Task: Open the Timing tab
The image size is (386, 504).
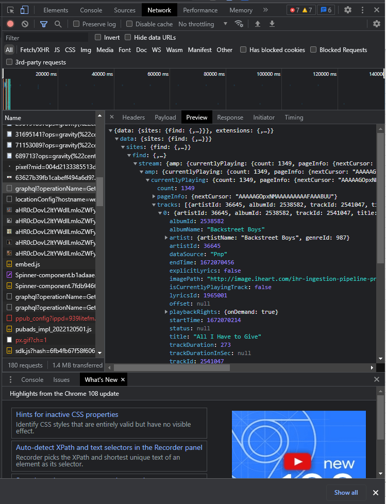Action: coord(294,117)
